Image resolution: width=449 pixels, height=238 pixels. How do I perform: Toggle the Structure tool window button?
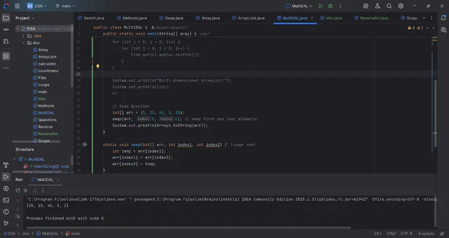click(6, 56)
